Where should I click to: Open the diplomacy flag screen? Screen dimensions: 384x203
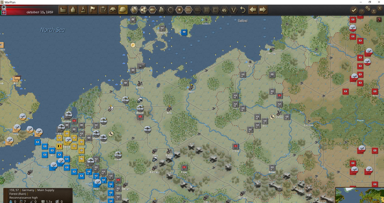coord(93,10)
